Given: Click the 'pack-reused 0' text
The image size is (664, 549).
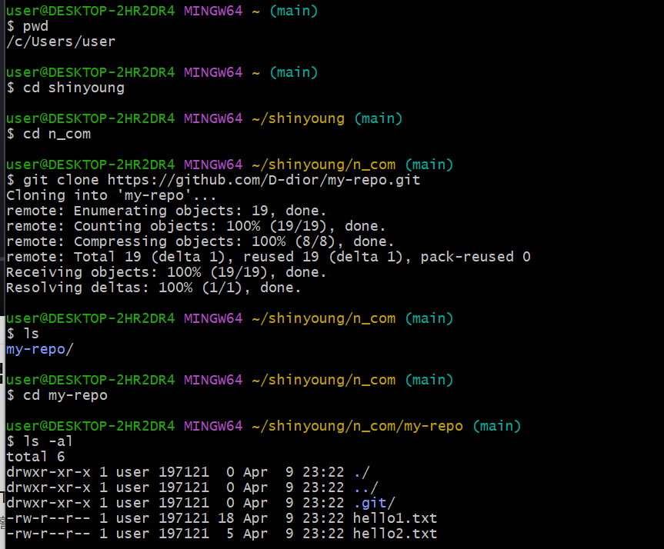Looking at the screenshot, I should click(x=475, y=257).
